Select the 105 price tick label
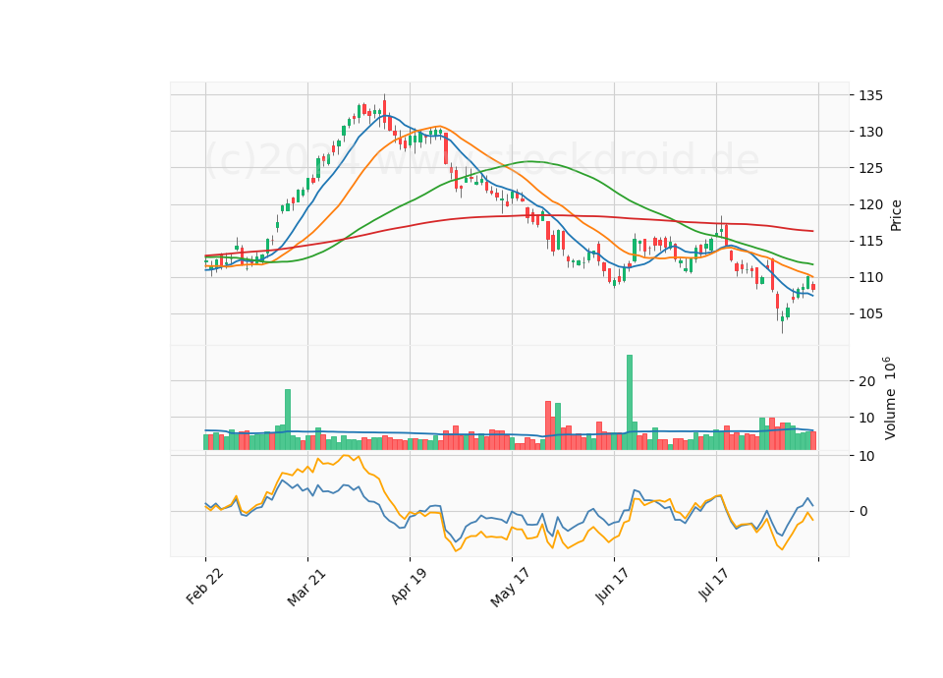Image resolution: width=943 pixels, height=678 pixels. point(870,314)
